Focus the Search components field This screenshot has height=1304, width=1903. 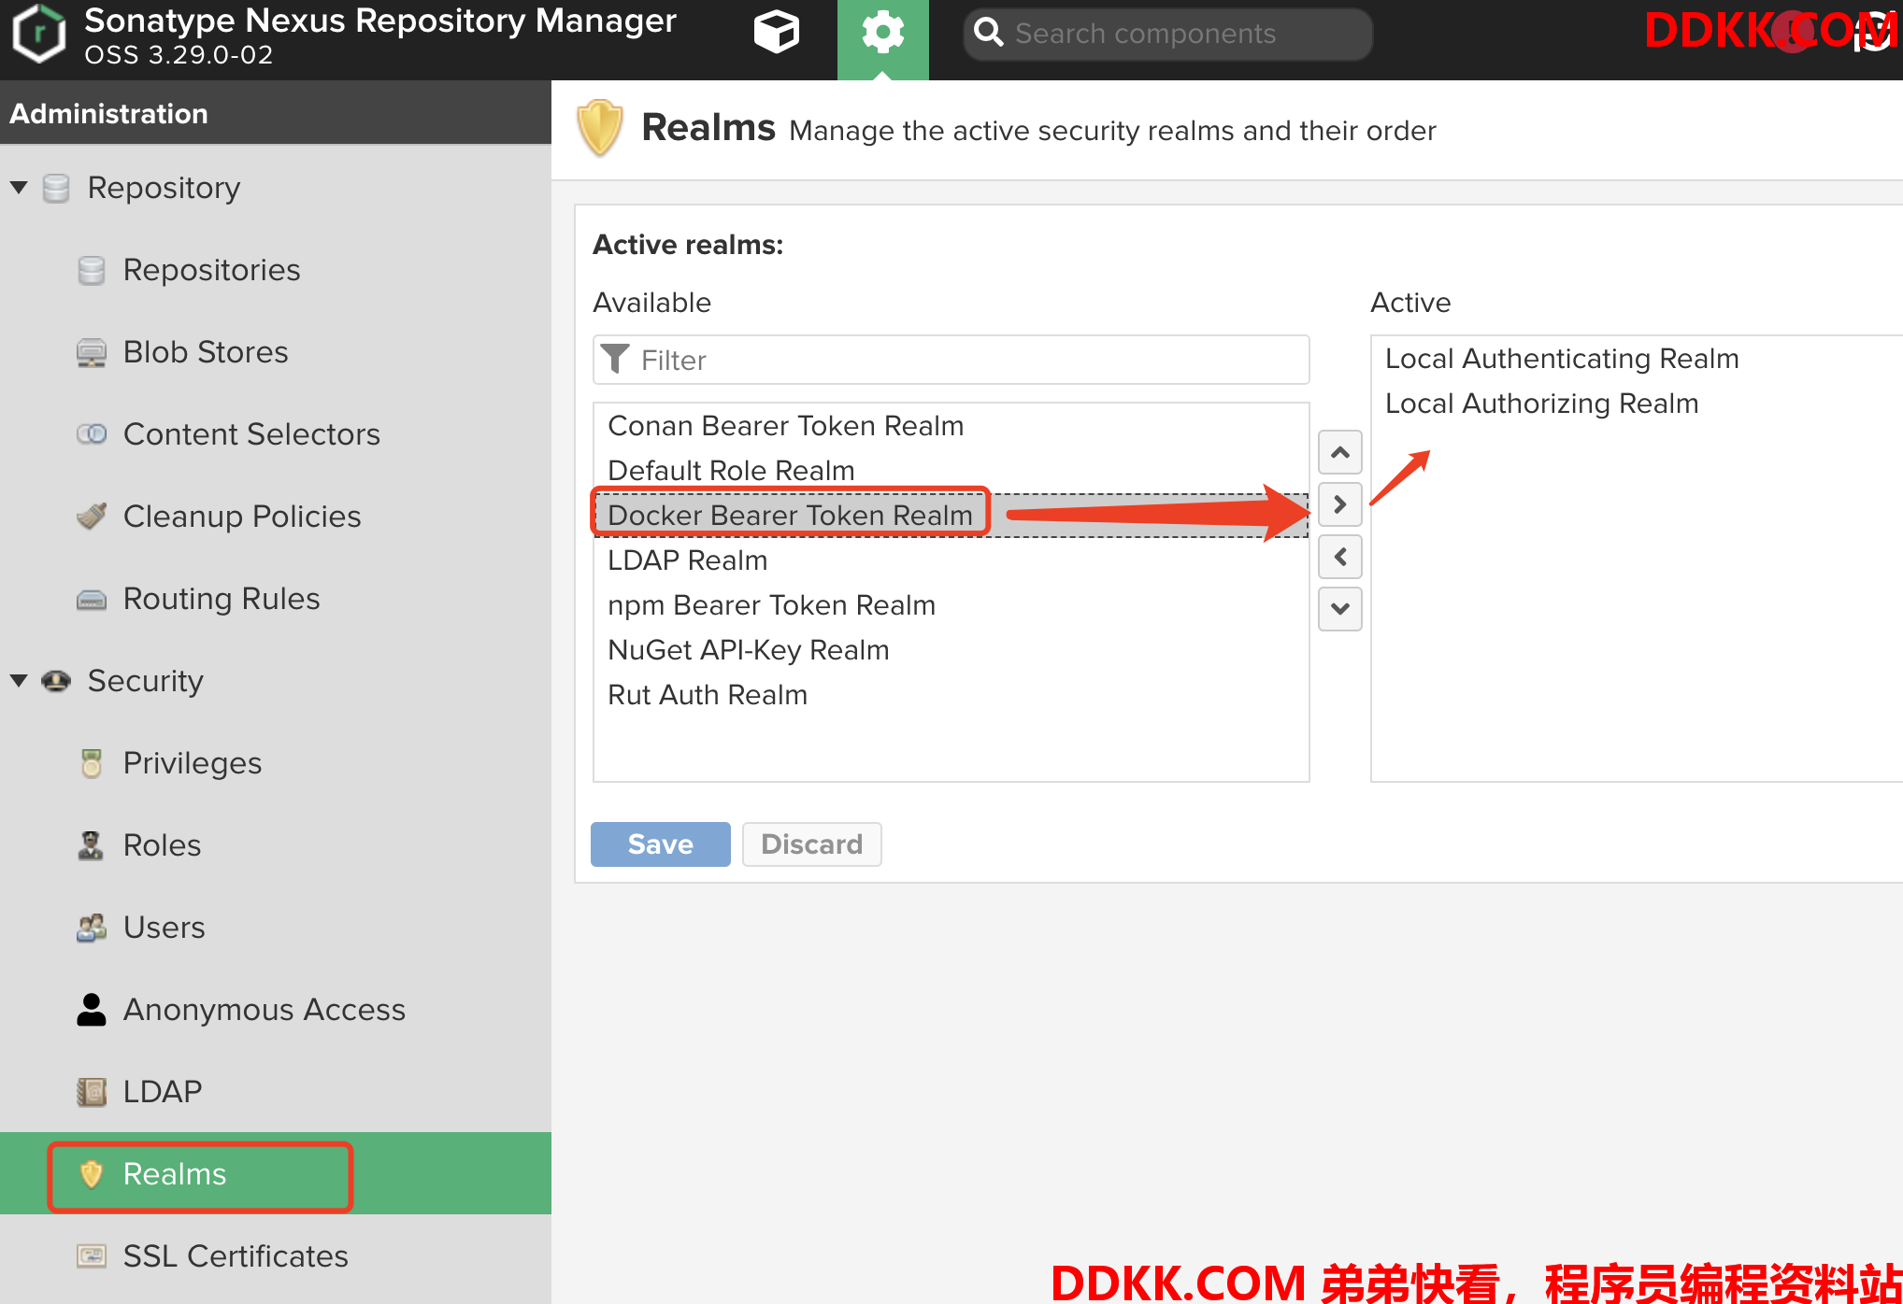1167,35
